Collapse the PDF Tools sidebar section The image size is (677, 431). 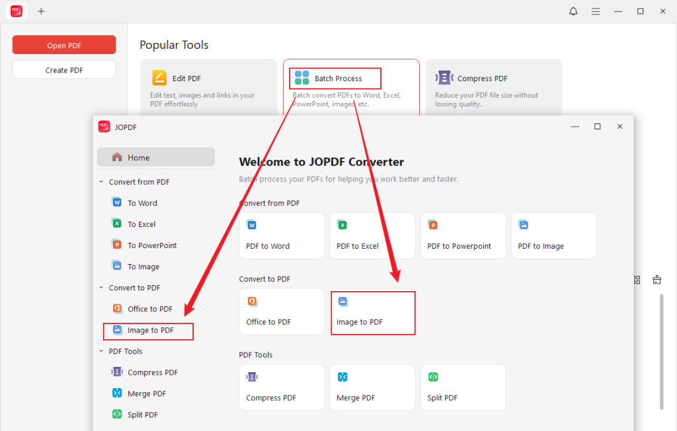[101, 350]
